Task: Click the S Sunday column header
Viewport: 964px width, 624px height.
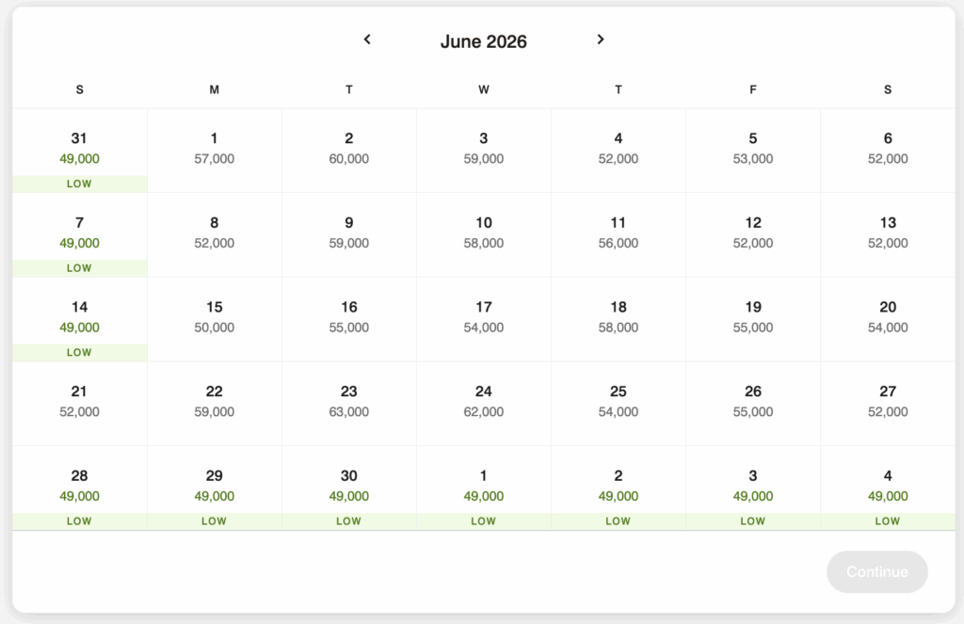Action: (79, 89)
